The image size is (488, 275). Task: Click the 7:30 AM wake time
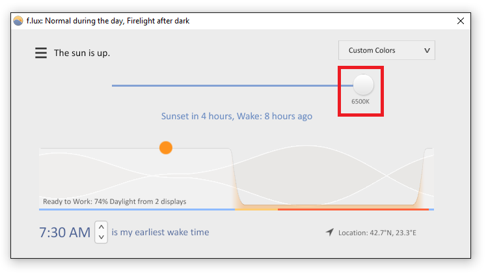point(64,233)
